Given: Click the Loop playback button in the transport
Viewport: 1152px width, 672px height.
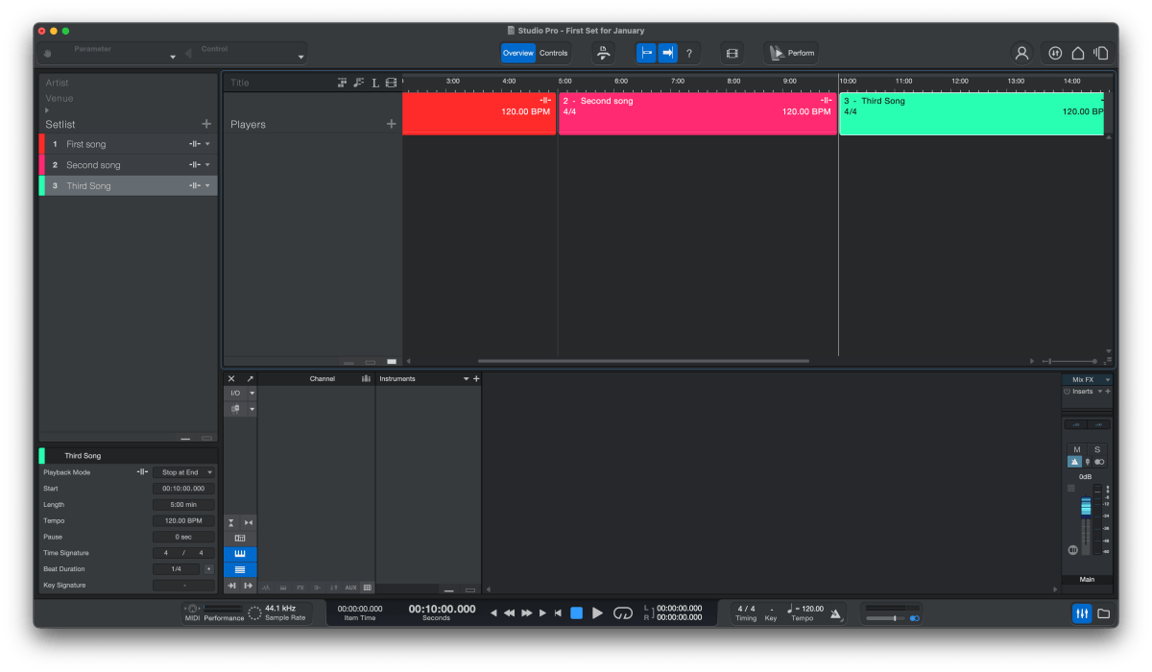Looking at the screenshot, I should [x=622, y=612].
